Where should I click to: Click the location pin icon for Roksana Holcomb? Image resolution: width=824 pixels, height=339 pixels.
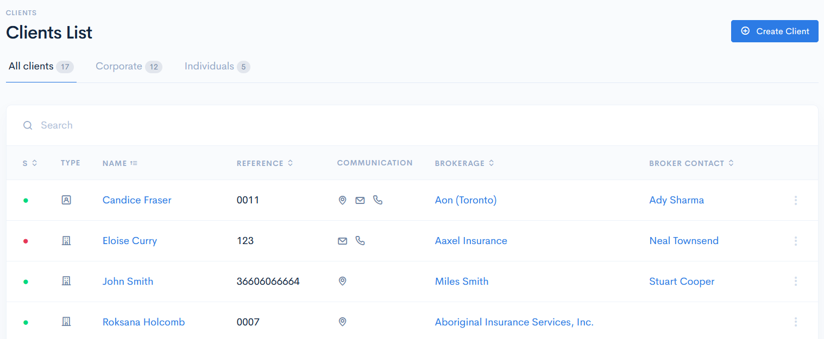tap(342, 322)
